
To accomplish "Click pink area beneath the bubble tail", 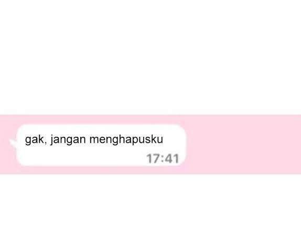I will pos(8,159).
